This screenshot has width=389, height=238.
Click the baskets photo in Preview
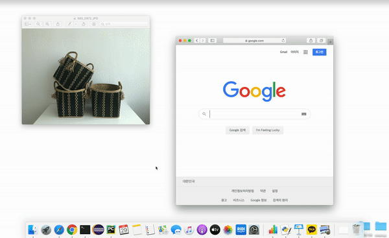point(86,77)
